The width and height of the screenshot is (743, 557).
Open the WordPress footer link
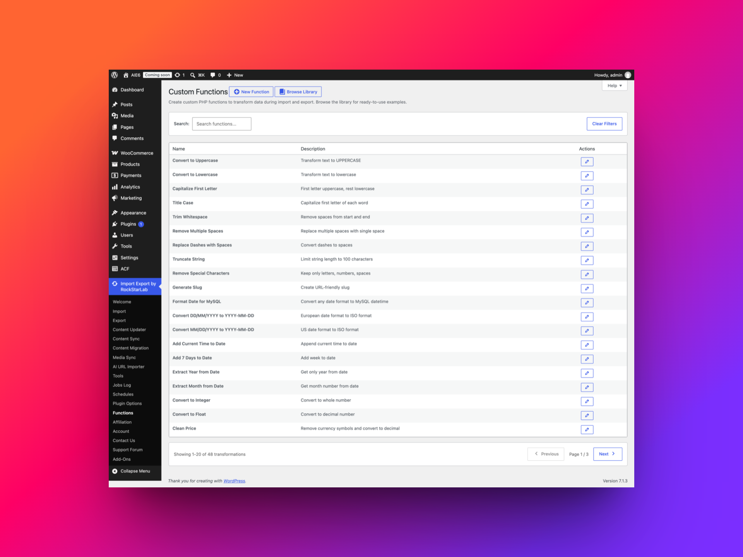234,481
